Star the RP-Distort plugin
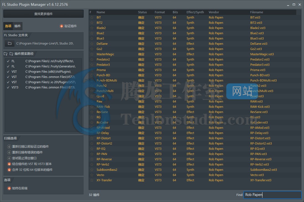304x202 pixels. pos(92,138)
